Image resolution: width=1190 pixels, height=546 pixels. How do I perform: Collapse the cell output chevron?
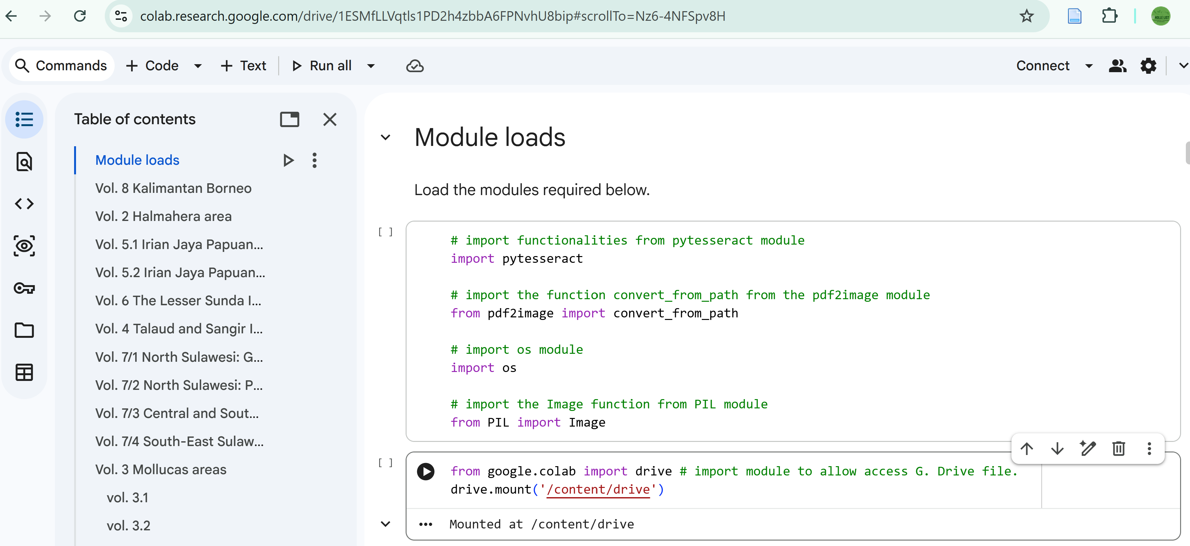tap(385, 524)
